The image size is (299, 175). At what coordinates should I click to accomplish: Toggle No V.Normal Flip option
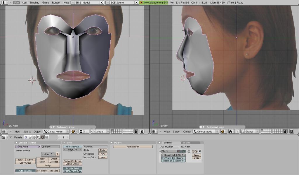[x=72, y=171]
